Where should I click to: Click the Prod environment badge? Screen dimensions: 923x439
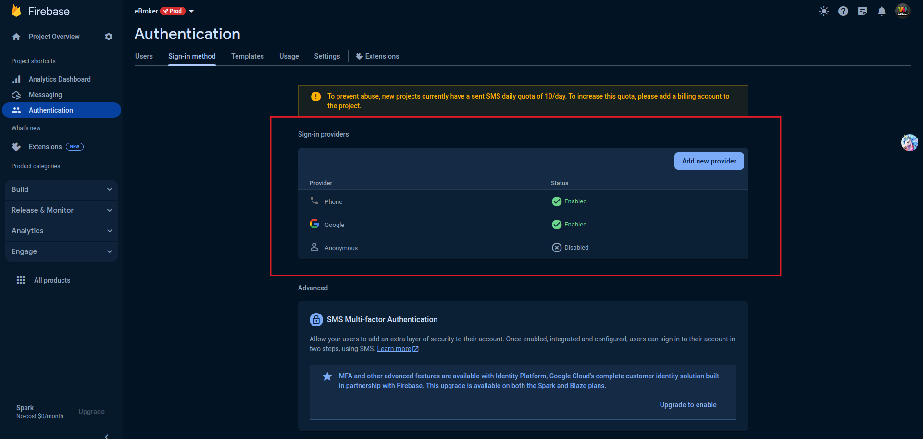(173, 11)
